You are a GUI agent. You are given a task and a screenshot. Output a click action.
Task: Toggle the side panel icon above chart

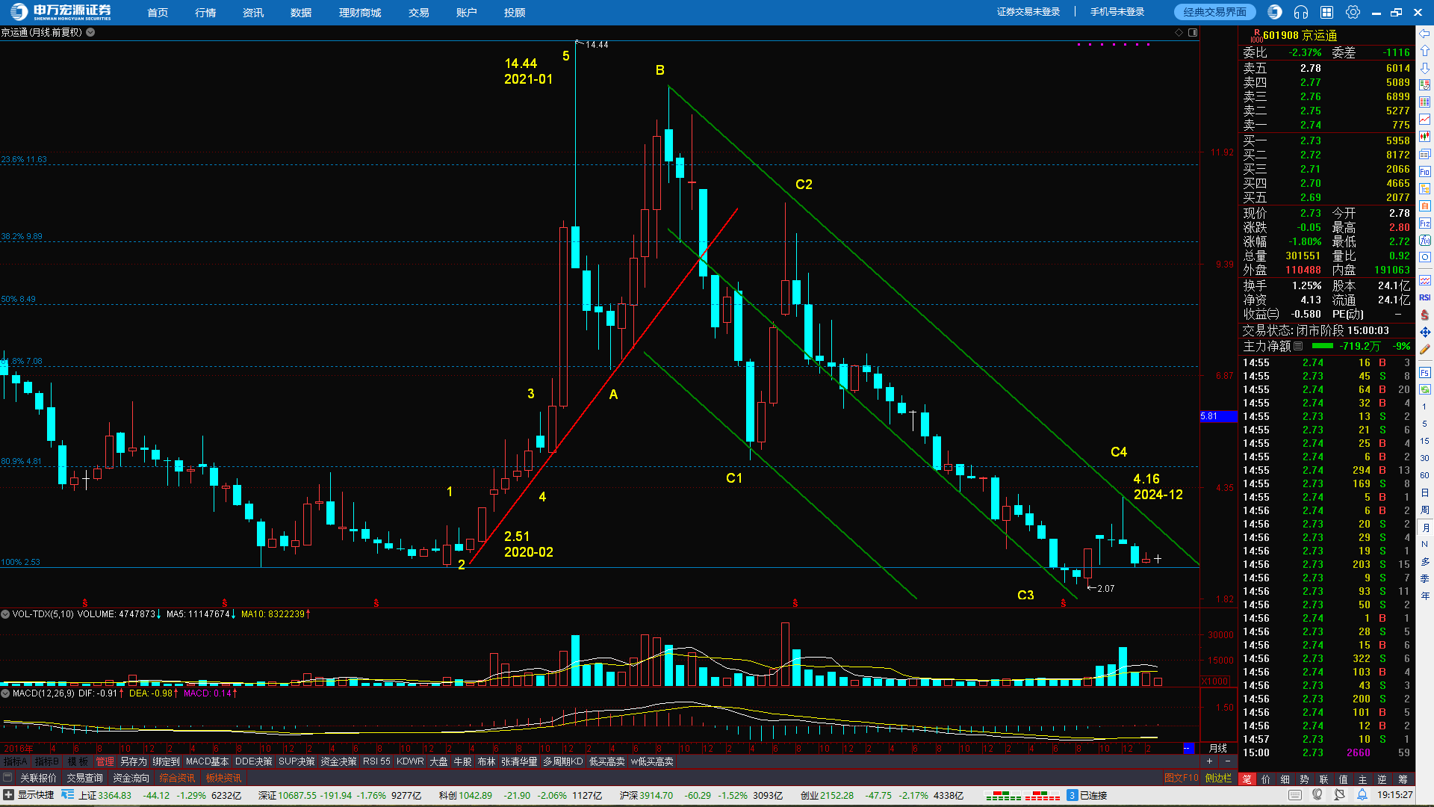click(1193, 32)
